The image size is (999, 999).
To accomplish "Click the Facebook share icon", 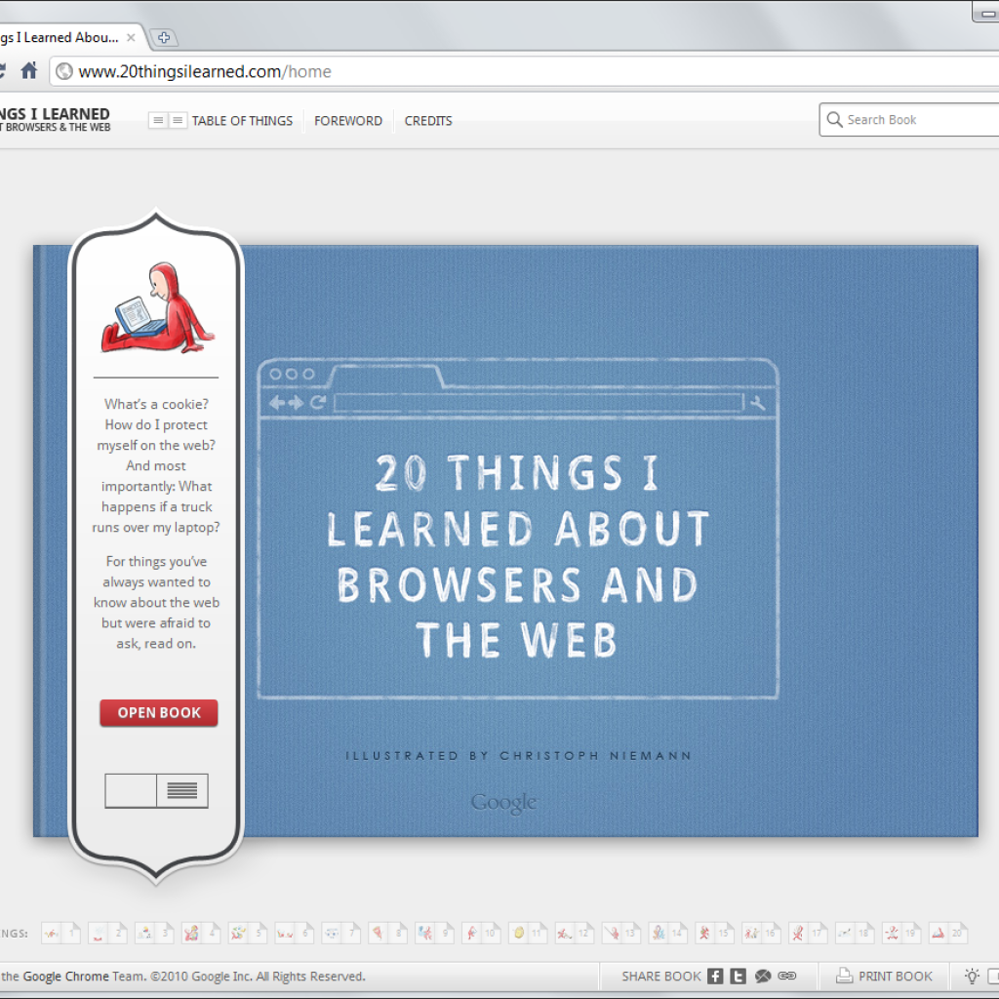I will point(715,976).
